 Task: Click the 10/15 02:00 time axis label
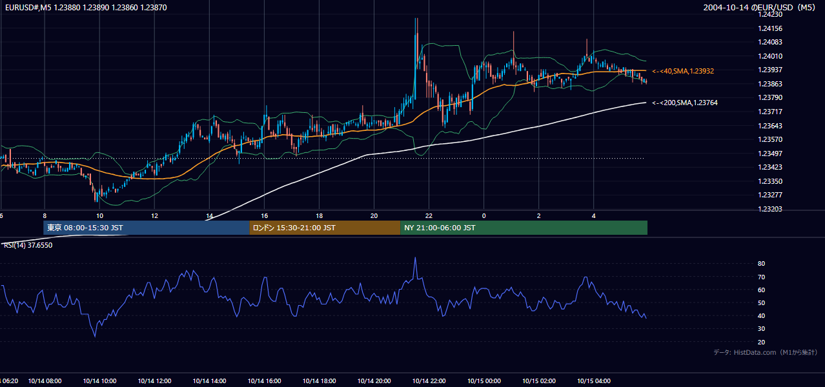[539, 381]
